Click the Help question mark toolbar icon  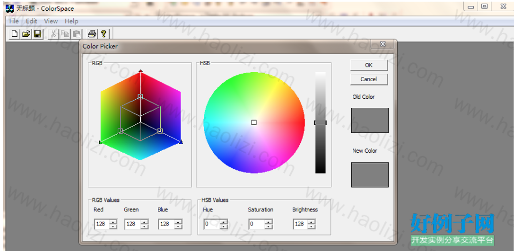pos(103,34)
